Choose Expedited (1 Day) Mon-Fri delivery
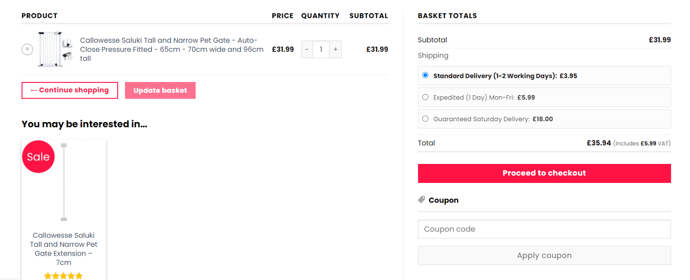This screenshot has height=280, width=690. [425, 97]
